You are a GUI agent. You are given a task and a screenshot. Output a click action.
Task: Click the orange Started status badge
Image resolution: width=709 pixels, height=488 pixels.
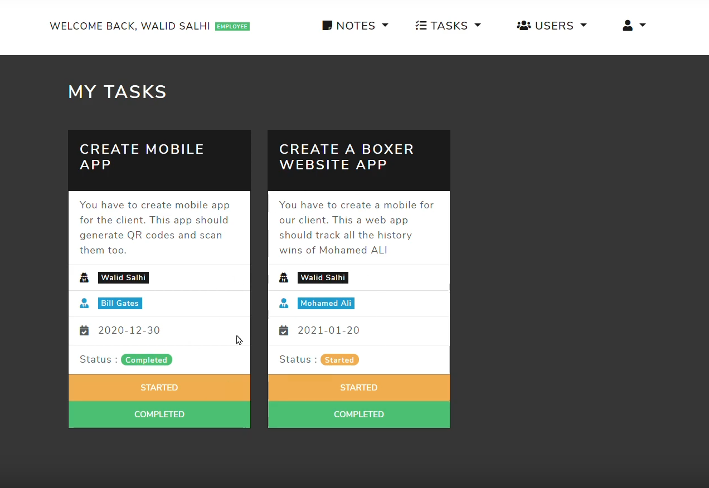[339, 359]
